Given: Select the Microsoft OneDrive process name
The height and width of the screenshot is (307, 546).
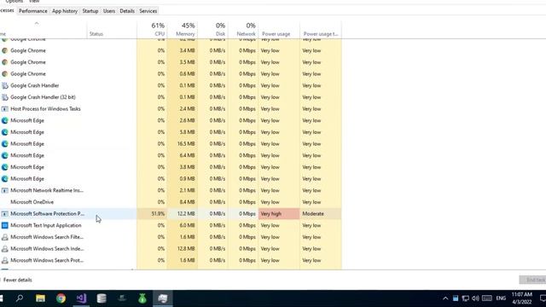Looking at the screenshot, I should click(x=32, y=202).
